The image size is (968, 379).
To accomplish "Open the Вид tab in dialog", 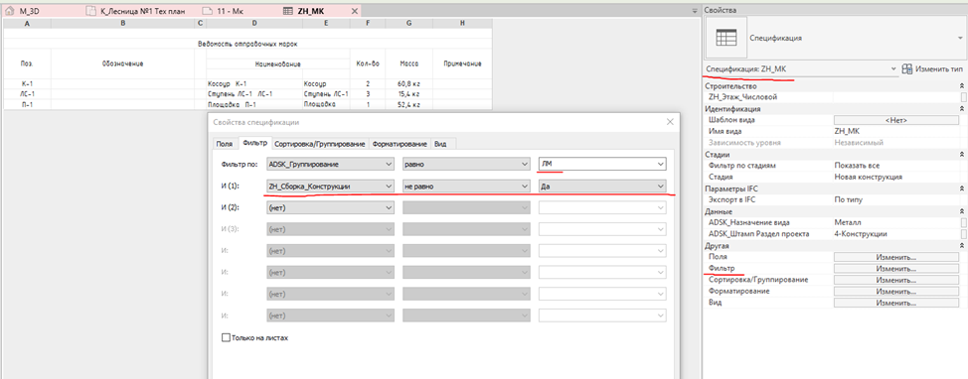I will [440, 144].
